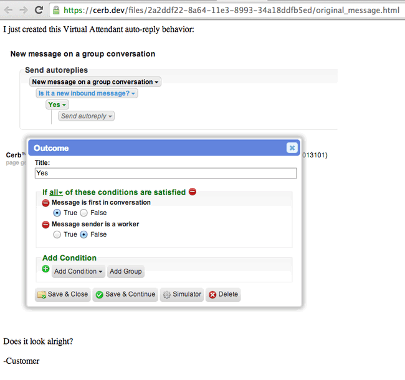
Task: Remove the 'Message sender is a worker' condition
Action: [45, 225]
